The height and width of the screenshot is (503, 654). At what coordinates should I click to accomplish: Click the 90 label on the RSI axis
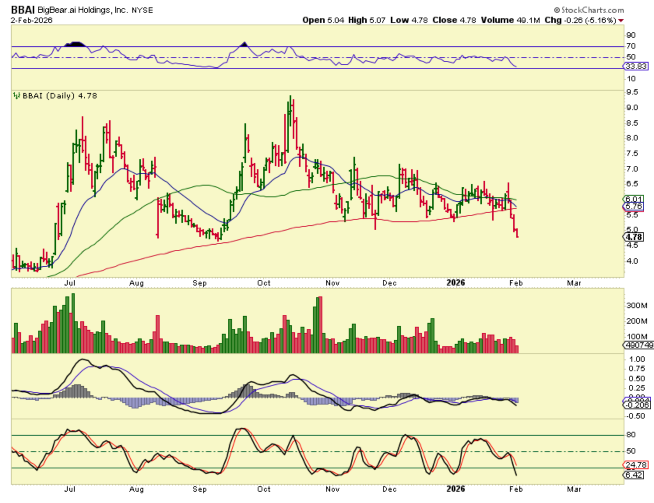point(631,35)
